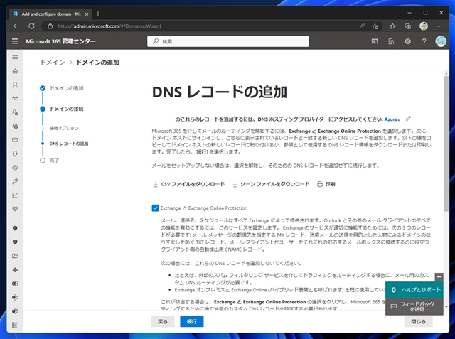Viewport: 455px width, 339px height.
Task: Click 印刷 to print the DNS records
Action: pos(326,184)
